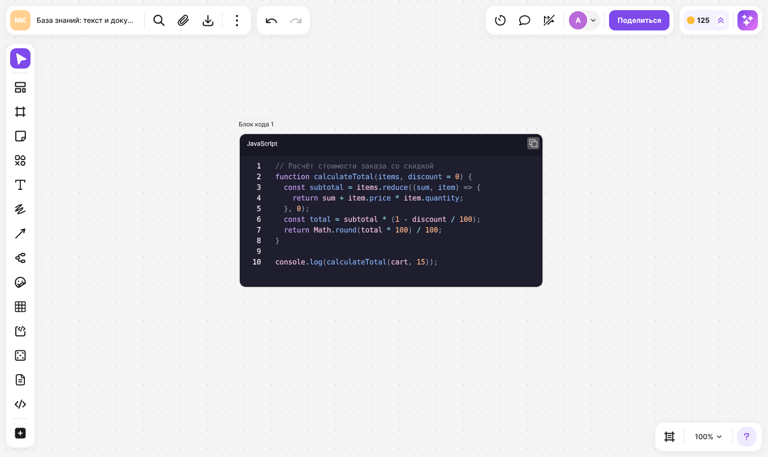Toggle the collaborator cursors visibility icon
The width and height of the screenshot is (768, 457).
549,20
